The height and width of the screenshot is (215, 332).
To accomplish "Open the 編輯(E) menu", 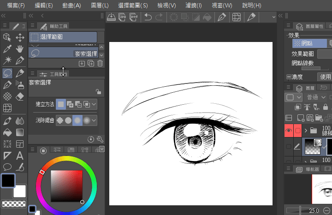I will pos(44,6).
